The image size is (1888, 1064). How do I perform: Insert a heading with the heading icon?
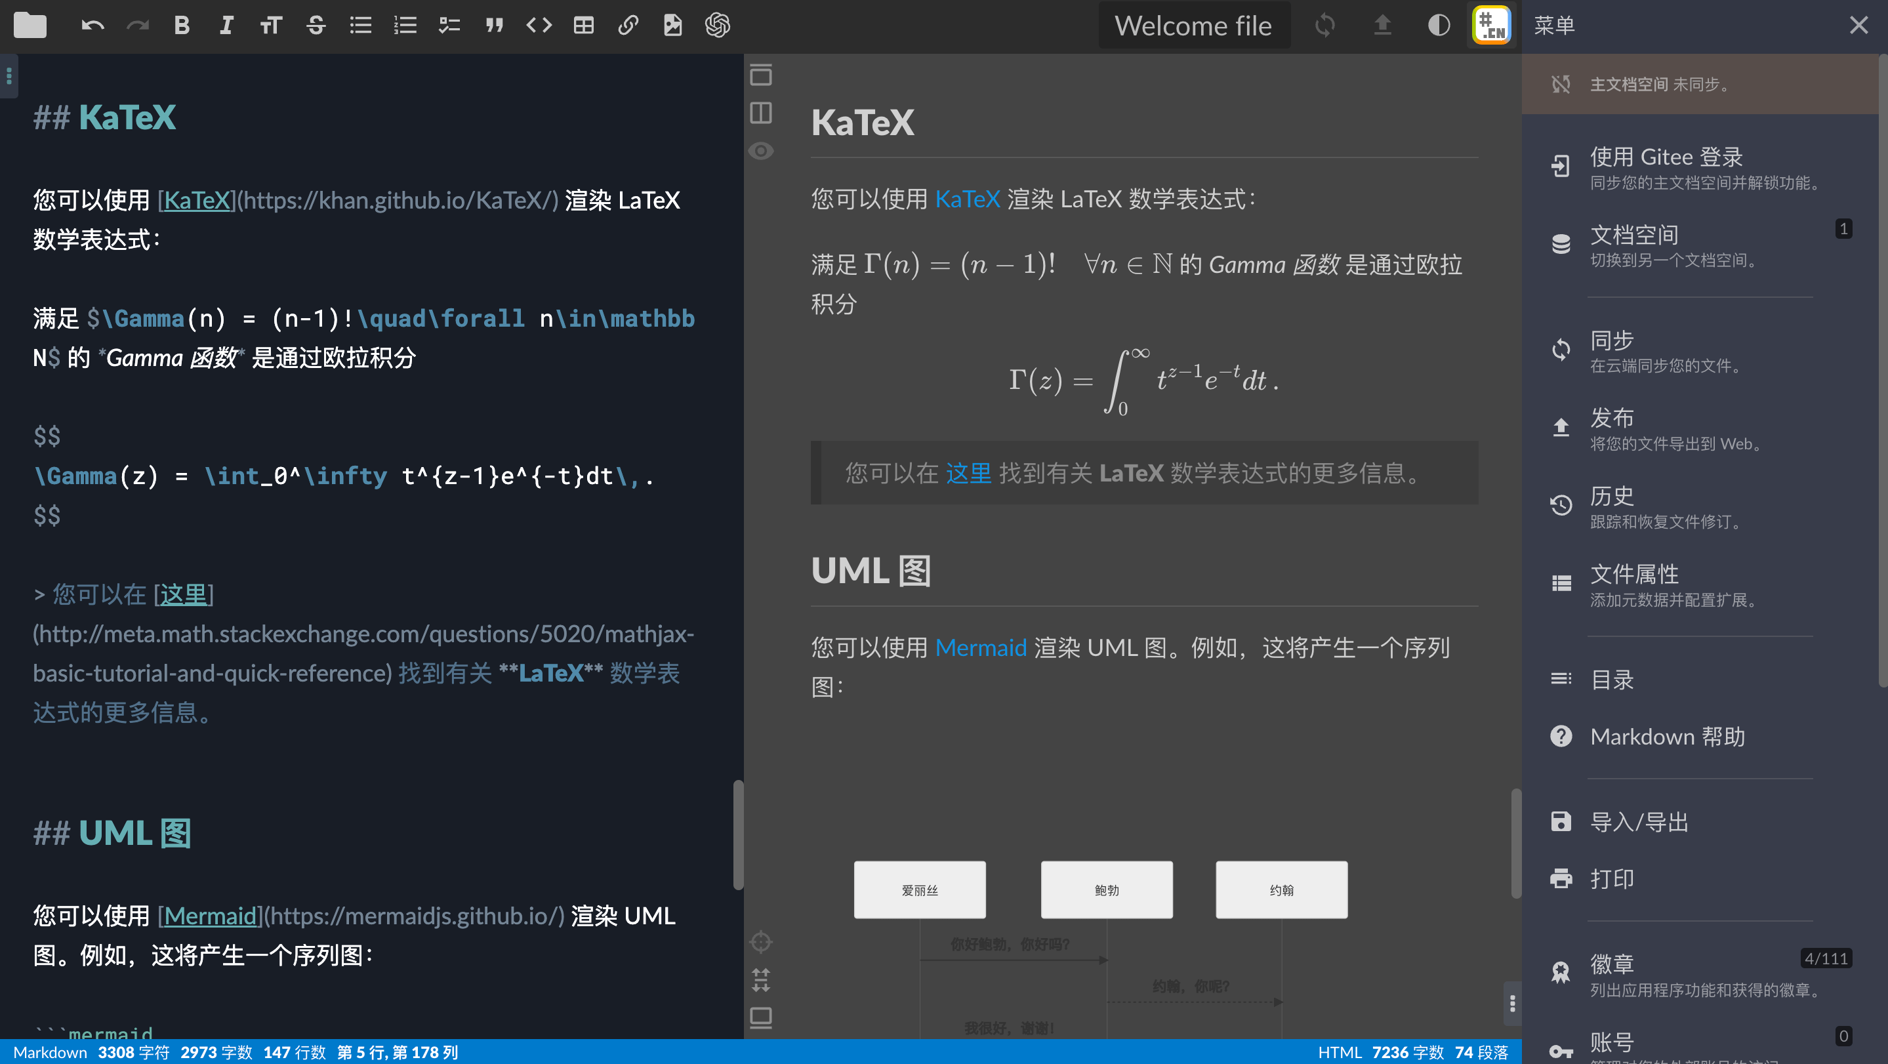point(271,26)
